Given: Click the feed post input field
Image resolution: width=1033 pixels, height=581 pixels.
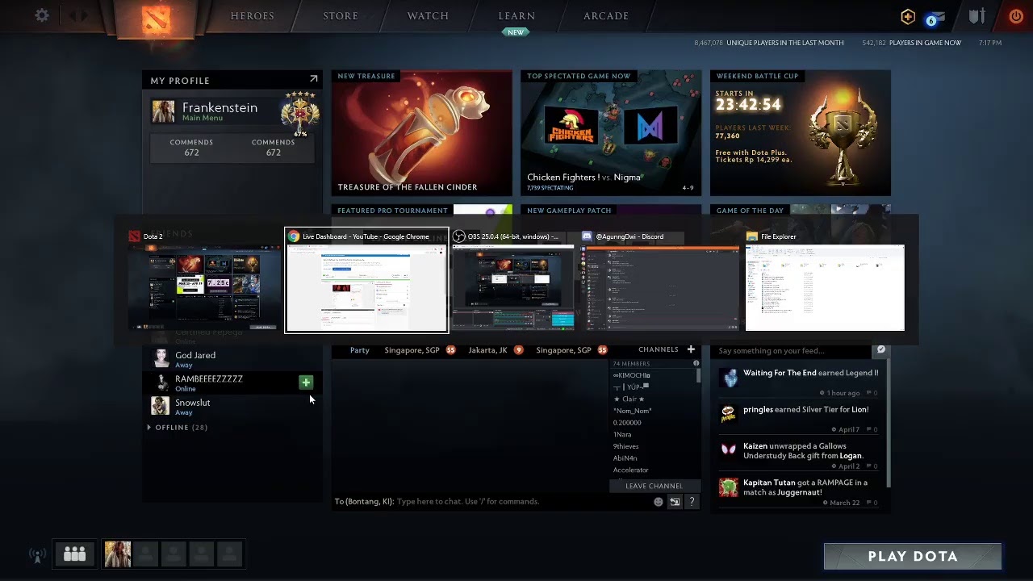Looking at the screenshot, I should 793,350.
